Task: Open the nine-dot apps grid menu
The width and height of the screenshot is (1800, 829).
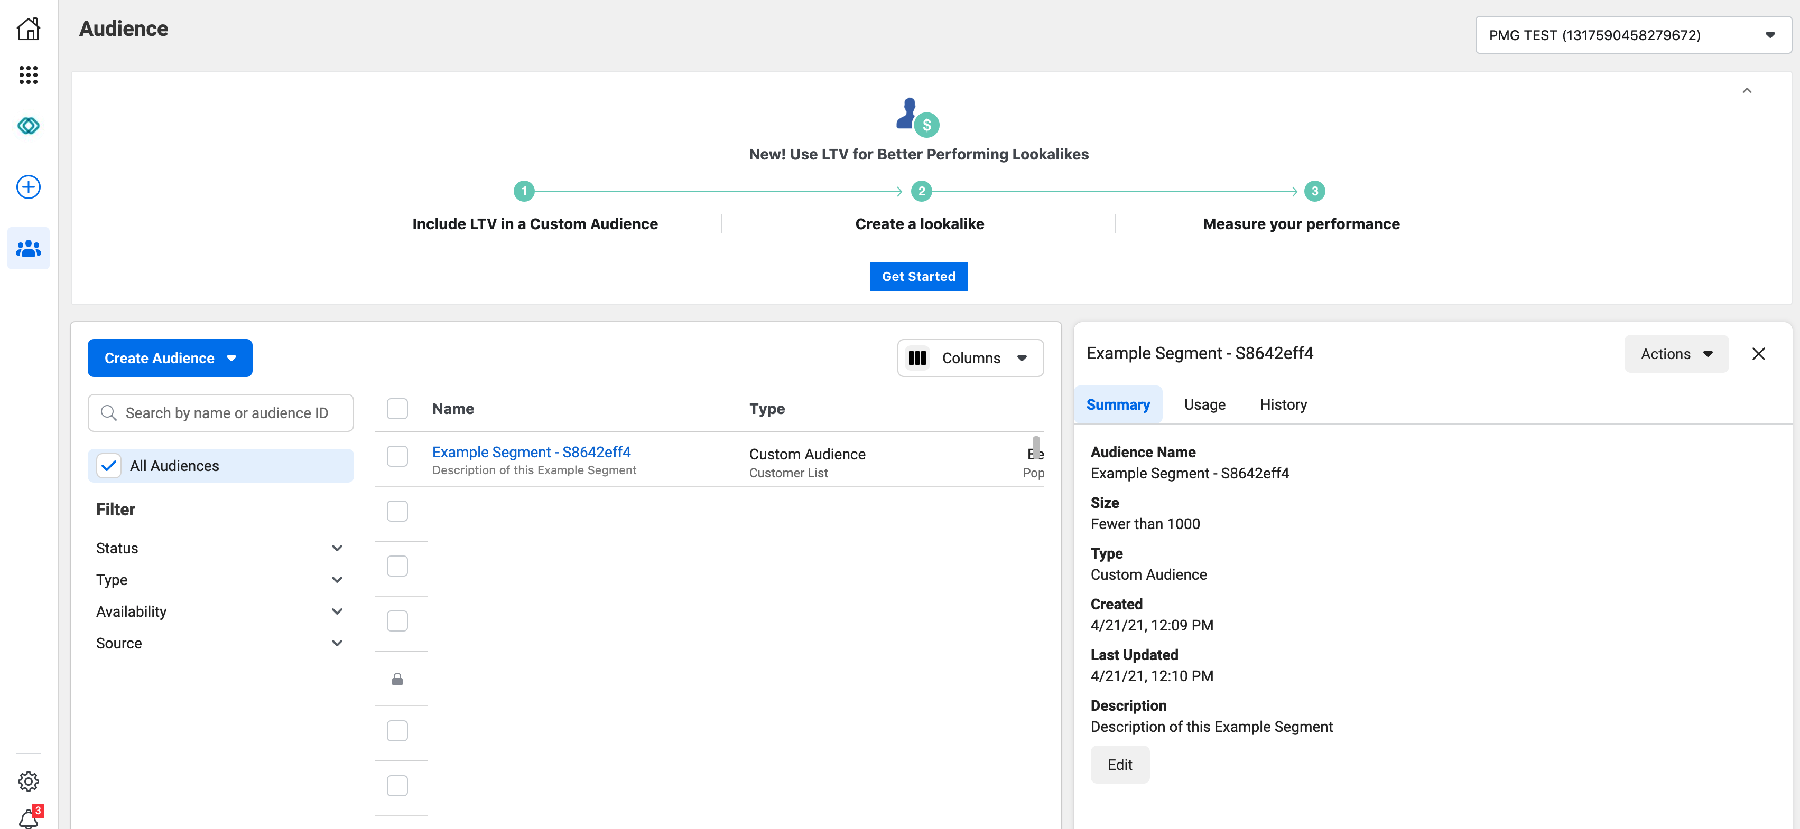Action: pyautogui.click(x=28, y=75)
